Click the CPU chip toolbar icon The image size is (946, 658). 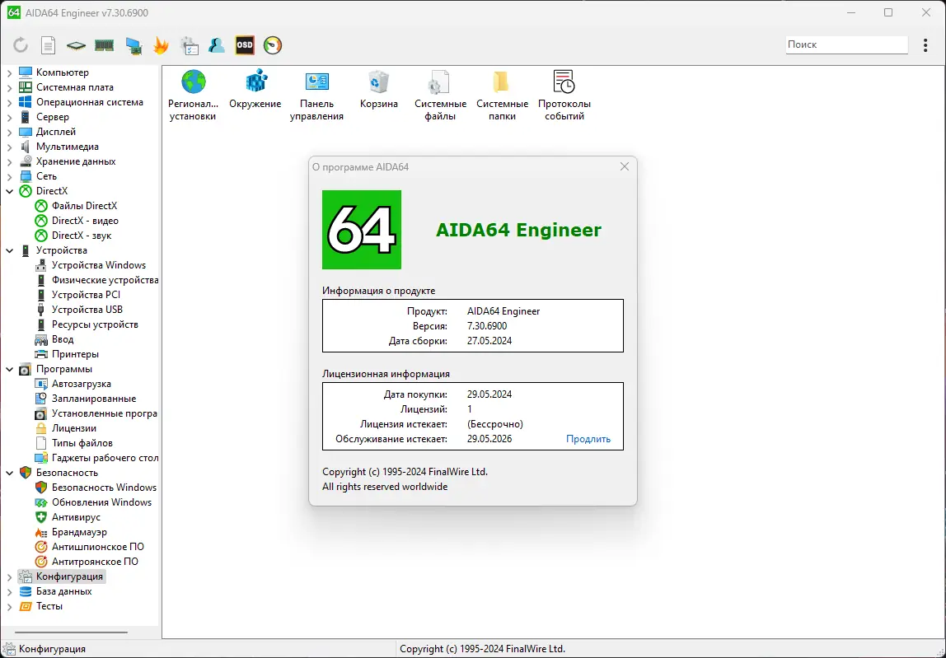76,45
